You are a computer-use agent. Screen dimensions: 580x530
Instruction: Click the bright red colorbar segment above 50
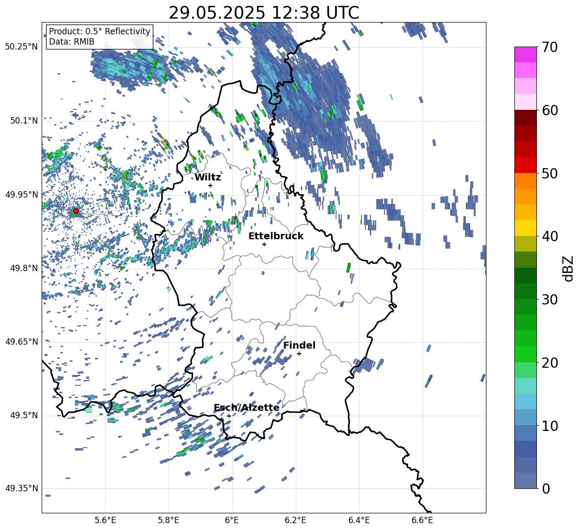click(525, 165)
